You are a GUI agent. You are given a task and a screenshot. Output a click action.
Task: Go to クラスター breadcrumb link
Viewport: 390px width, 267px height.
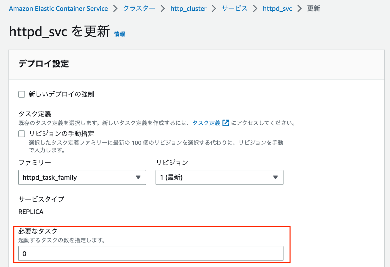(x=139, y=9)
